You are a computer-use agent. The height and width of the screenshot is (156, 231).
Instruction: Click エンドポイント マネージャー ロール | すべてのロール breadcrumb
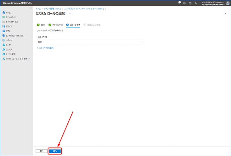84,9
